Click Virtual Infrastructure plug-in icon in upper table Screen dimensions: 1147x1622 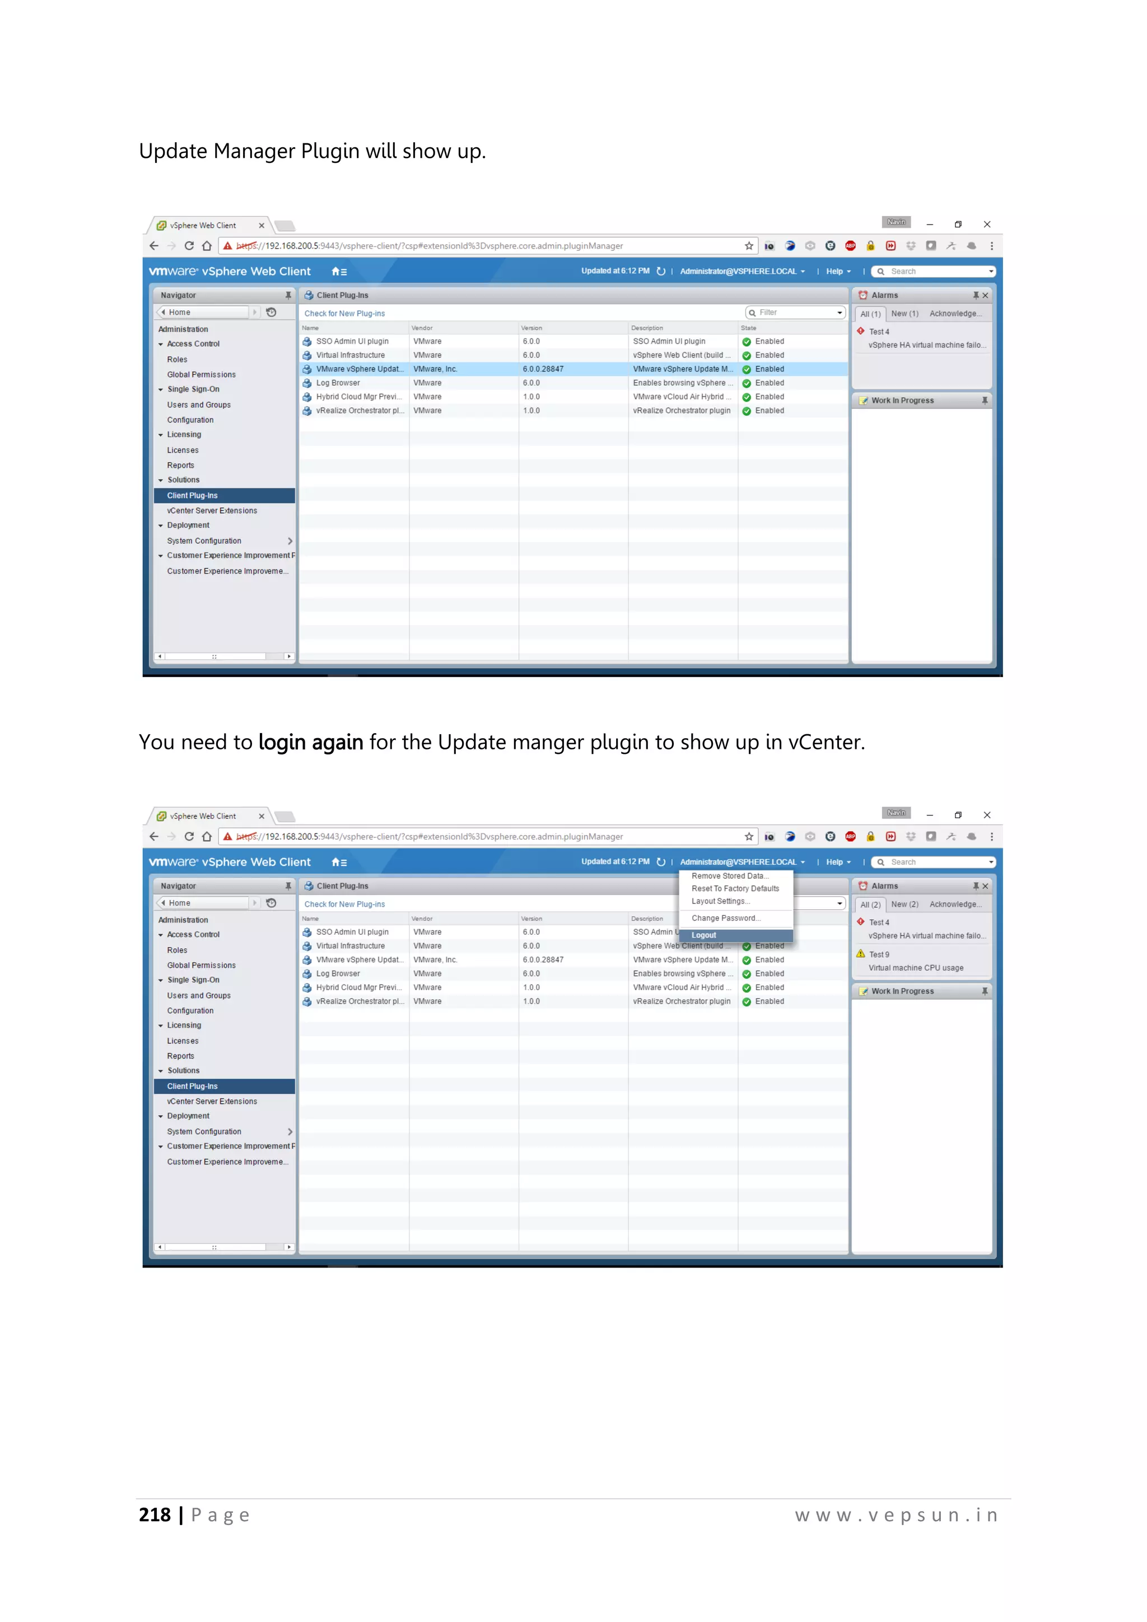coord(307,355)
